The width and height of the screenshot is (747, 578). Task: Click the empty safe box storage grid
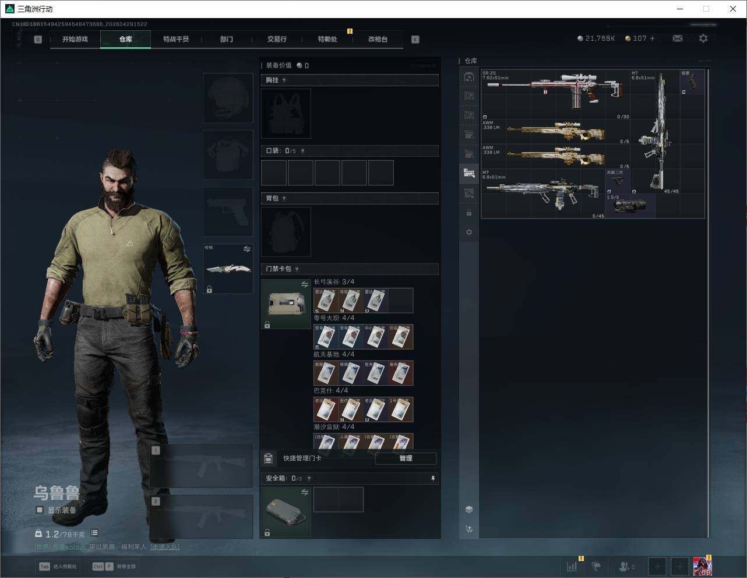339,500
